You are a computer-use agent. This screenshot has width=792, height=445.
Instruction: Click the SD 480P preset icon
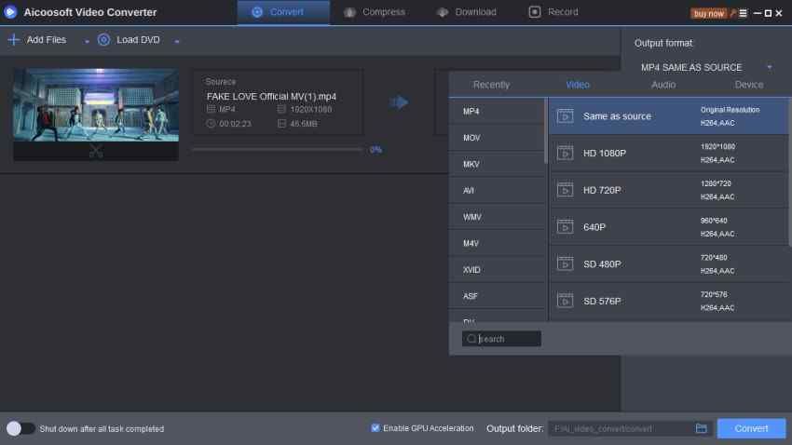click(x=565, y=263)
